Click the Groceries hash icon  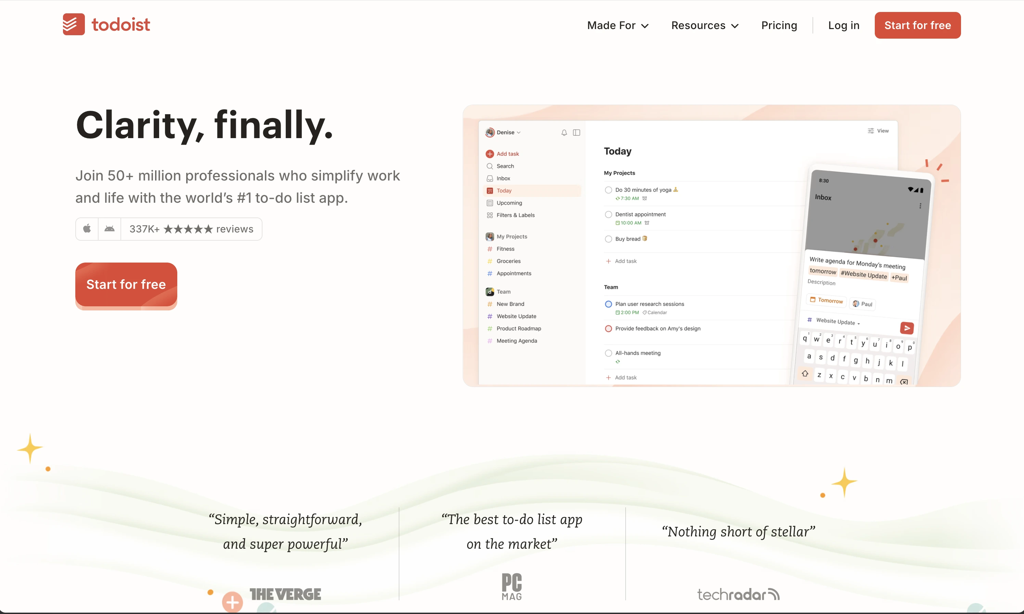point(489,261)
